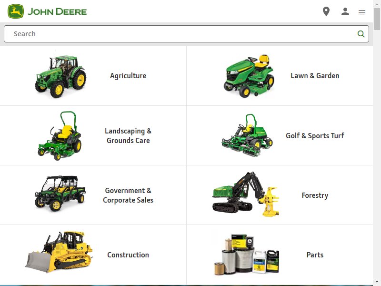Select the yellow bulldozer Construction image

(x=59, y=252)
